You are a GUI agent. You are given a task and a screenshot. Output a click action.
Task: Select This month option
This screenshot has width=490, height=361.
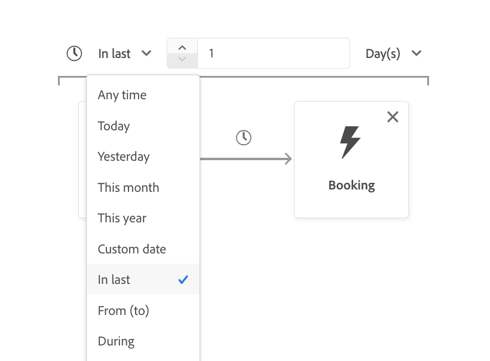(143, 188)
